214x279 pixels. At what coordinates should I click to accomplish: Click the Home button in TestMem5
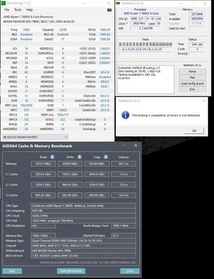tap(192, 71)
